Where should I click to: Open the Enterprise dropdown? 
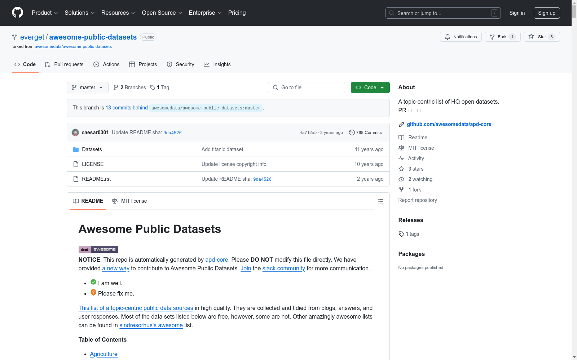point(205,13)
